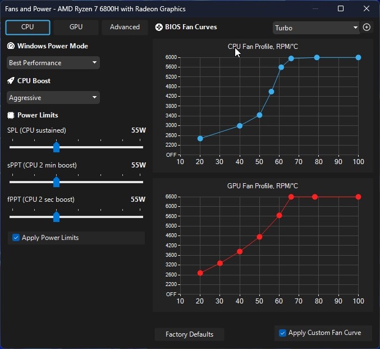This screenshot has width=380, height=349.
Task: Open the Turbo fan mode dropdown
Action: click(x=315, y=28)
